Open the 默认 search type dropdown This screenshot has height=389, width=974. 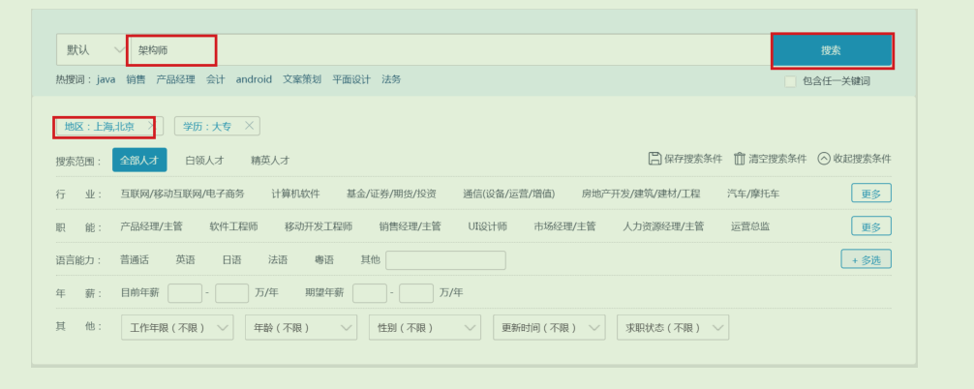[x=92, y=50]
